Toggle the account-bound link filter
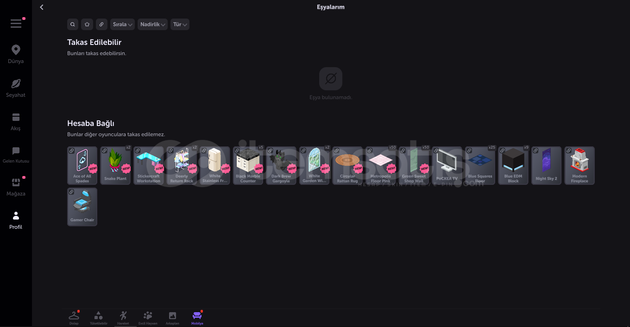630x327 pixels. point(101,25)
